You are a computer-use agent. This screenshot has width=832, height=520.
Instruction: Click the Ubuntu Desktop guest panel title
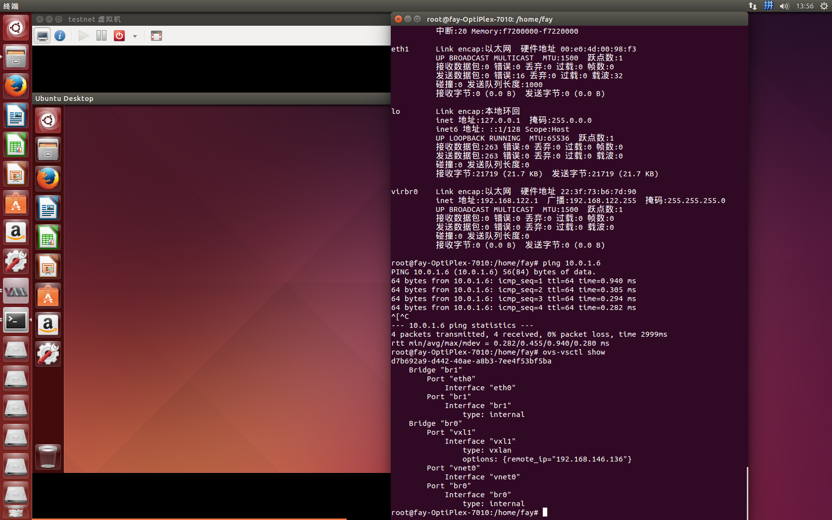pos(64,99)
